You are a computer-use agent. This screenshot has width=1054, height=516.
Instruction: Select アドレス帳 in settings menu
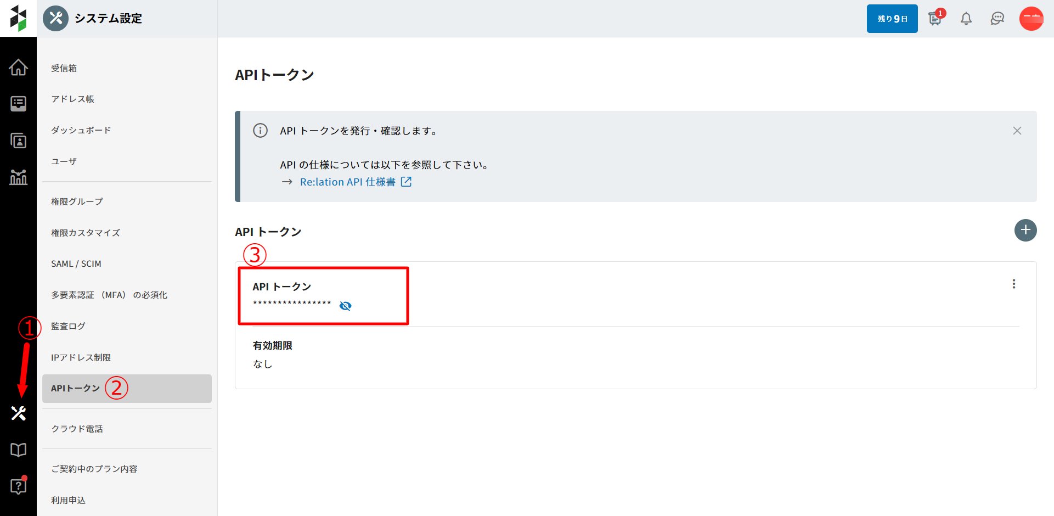pyautogui.click(x=127, y=99)
